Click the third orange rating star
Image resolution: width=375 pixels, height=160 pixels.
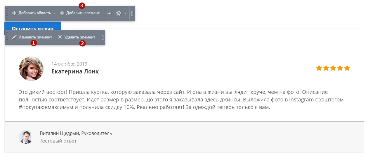[333, 68]
